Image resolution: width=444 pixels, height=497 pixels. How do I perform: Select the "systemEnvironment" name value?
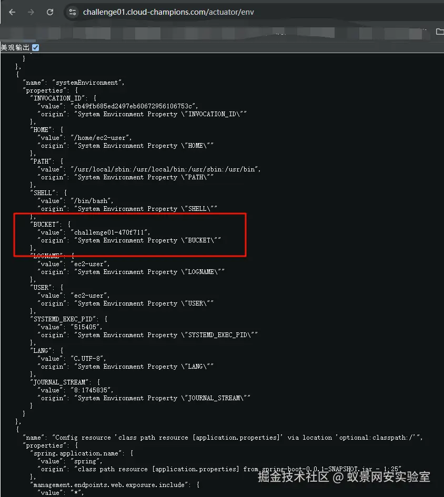click(87, 83)
